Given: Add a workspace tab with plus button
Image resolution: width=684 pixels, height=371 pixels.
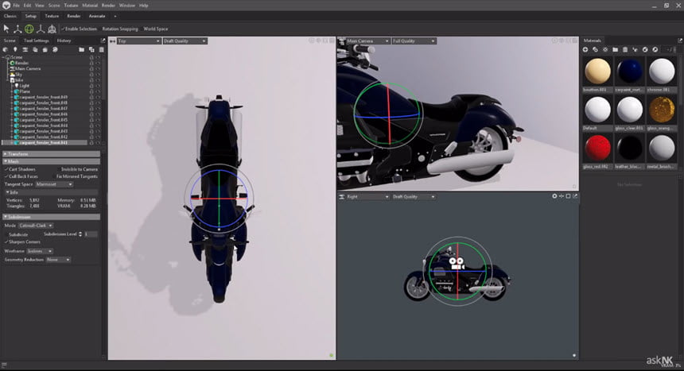Looking at the screenshot, I should [115, 16].
